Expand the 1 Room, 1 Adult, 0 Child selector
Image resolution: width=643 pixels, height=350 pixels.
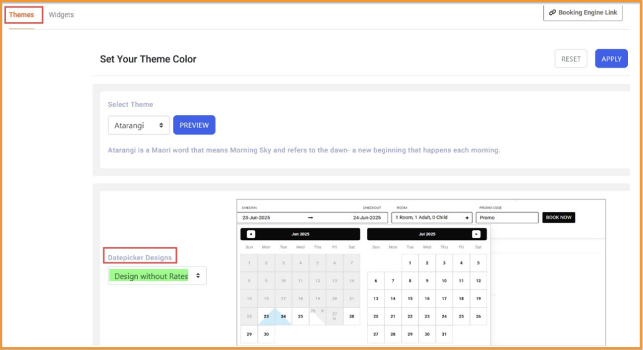click(x=432, y=218)
